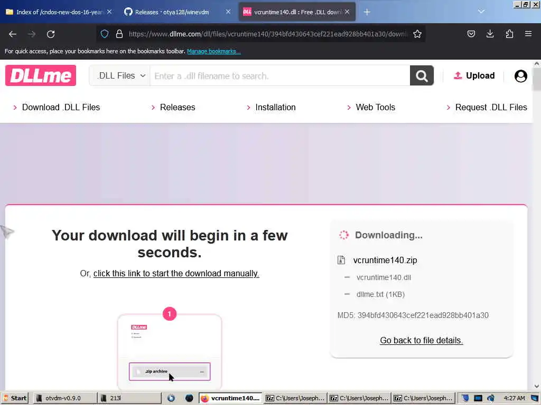
Task: Click Go back to file details link
Action: click(x=421, y=340)
